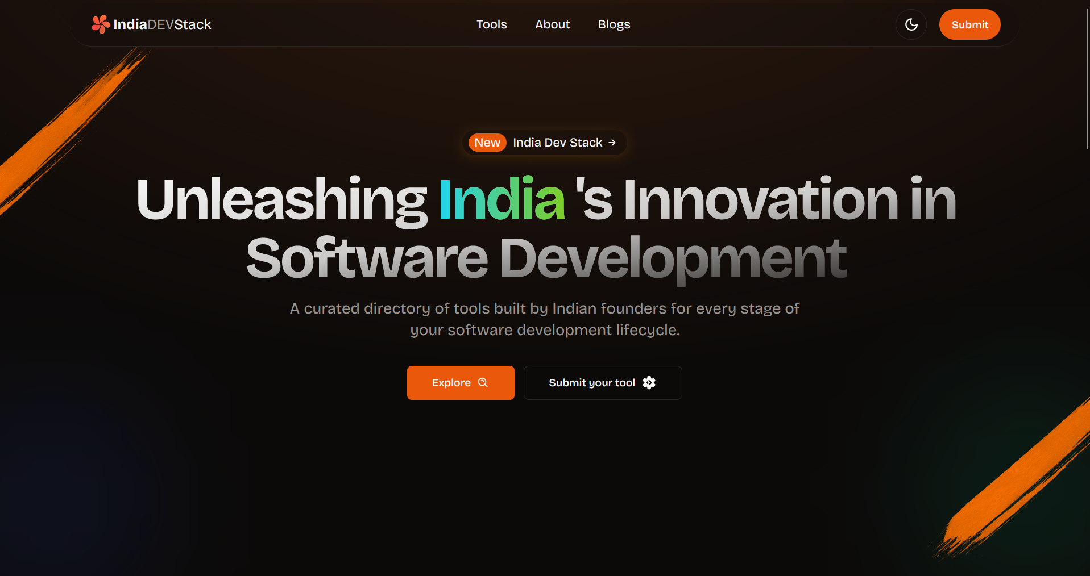Click the Explore button
This screenshot has height=576, width=1090.
461,382
